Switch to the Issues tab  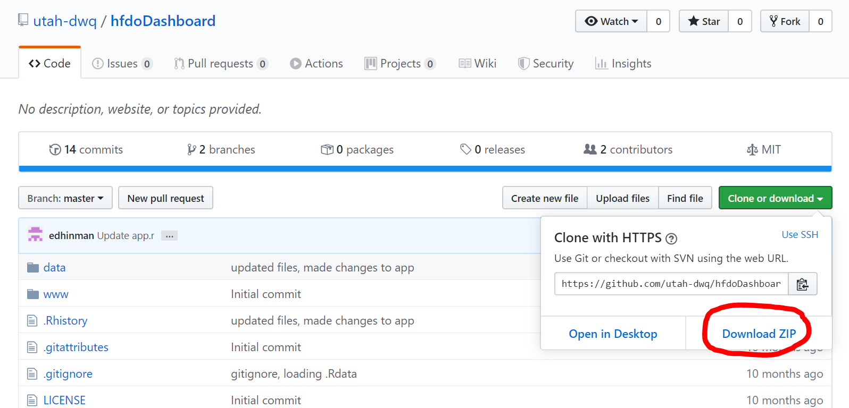122,64
